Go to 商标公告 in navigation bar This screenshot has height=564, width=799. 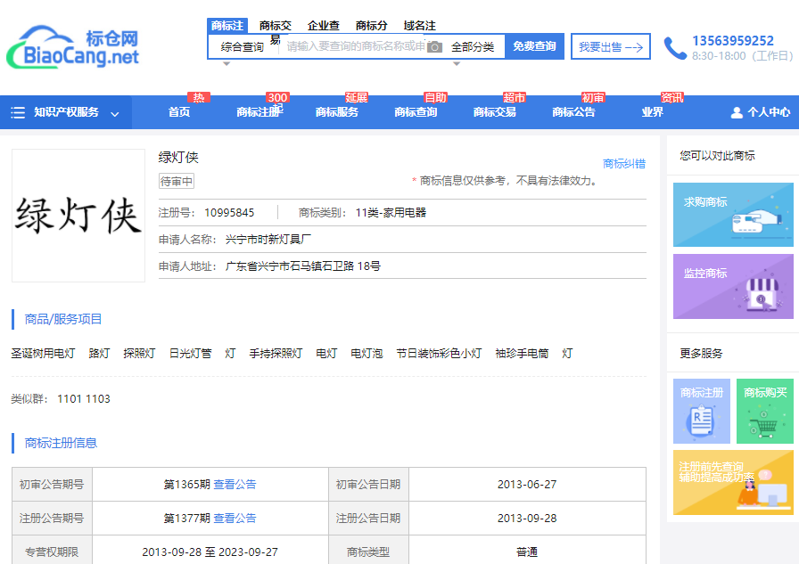click(573, 112)
